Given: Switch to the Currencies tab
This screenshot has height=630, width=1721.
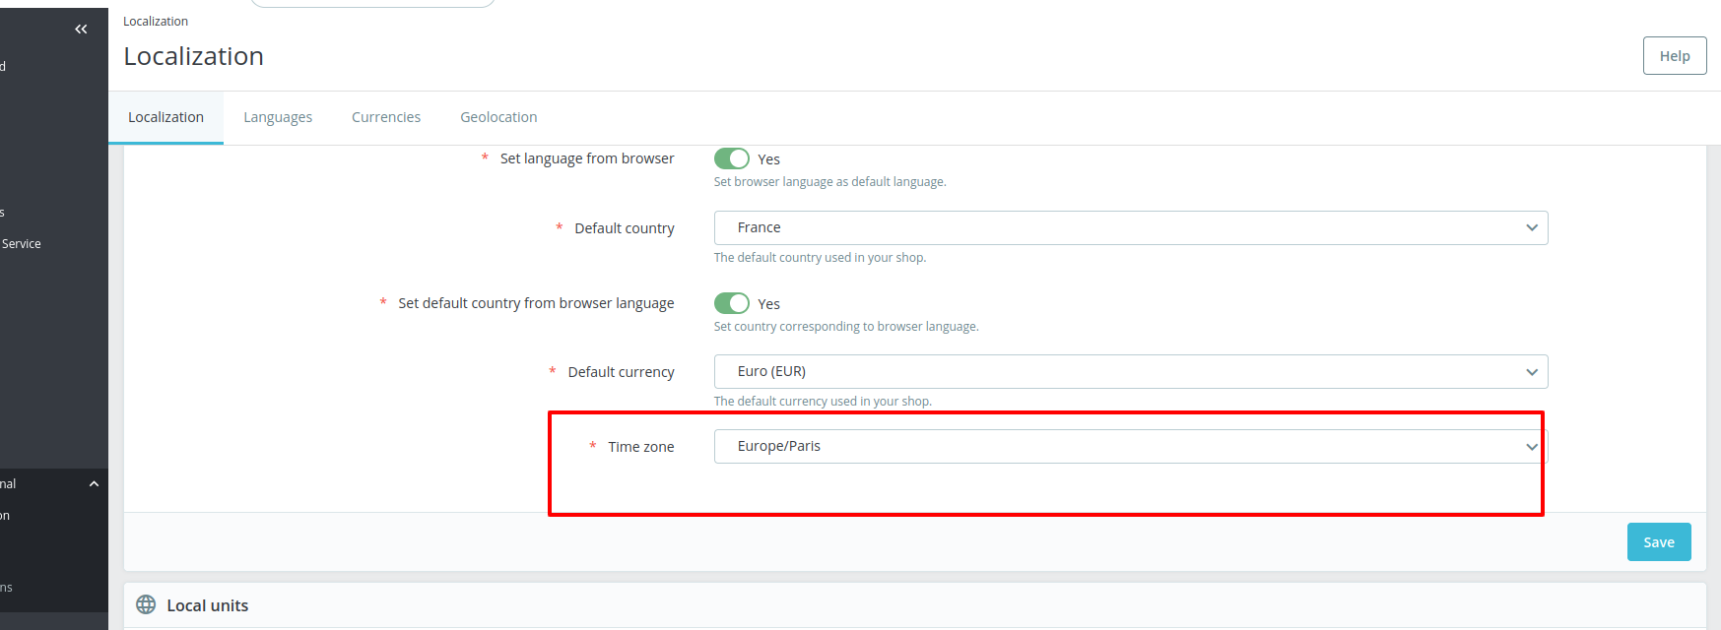Looking at the screenshot, I should click(386, 117).
